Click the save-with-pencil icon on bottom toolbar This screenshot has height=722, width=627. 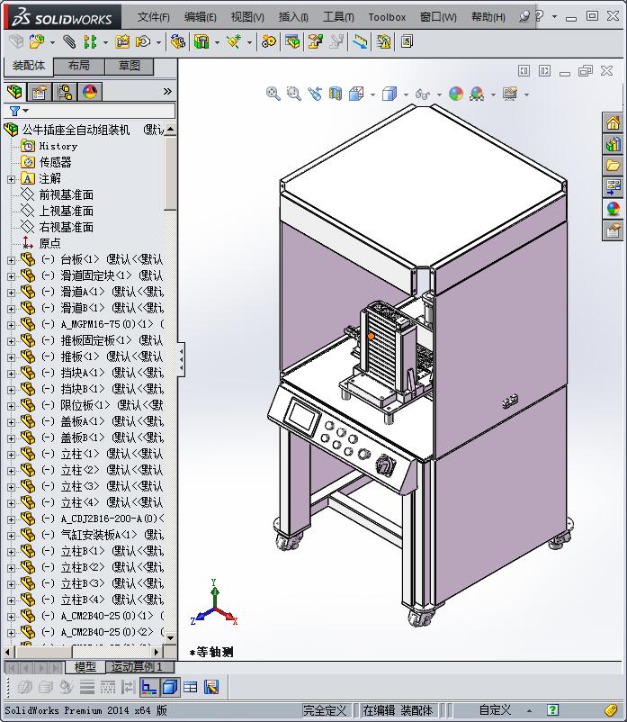211,688
